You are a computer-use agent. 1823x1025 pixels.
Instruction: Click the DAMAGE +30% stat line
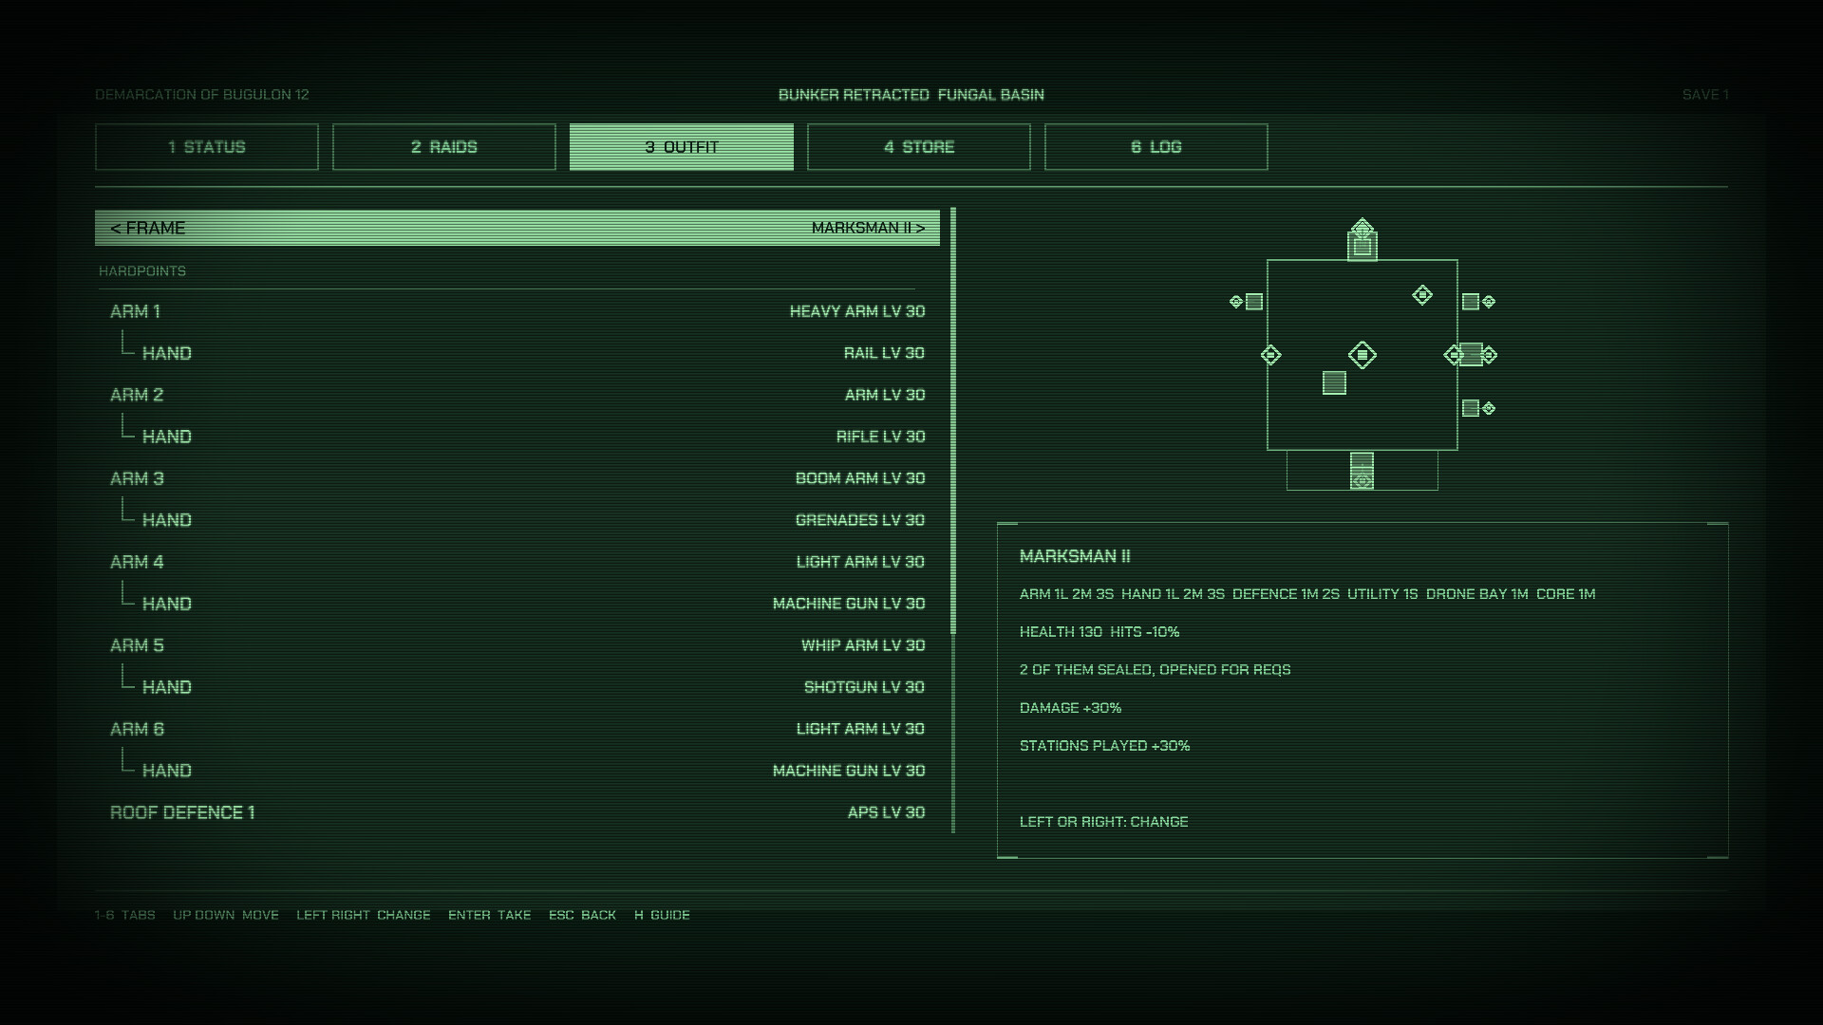(x=1070, y=708)
